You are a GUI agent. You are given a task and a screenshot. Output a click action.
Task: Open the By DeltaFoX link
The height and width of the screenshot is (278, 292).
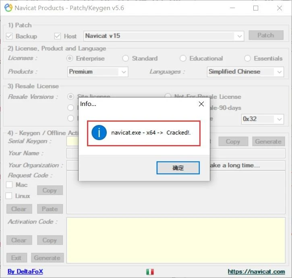point(25,272)
